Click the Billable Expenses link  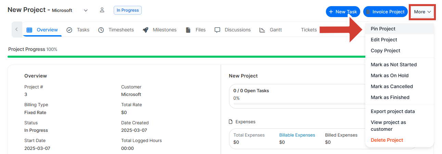coord(297,135)
